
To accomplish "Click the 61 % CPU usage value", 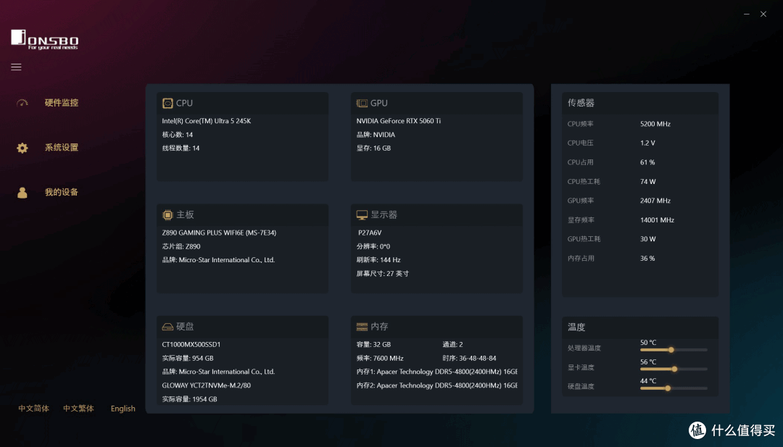I will [647, 162].
